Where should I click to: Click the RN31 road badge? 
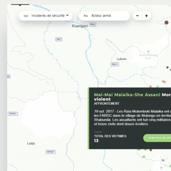(x=115, y=64)
